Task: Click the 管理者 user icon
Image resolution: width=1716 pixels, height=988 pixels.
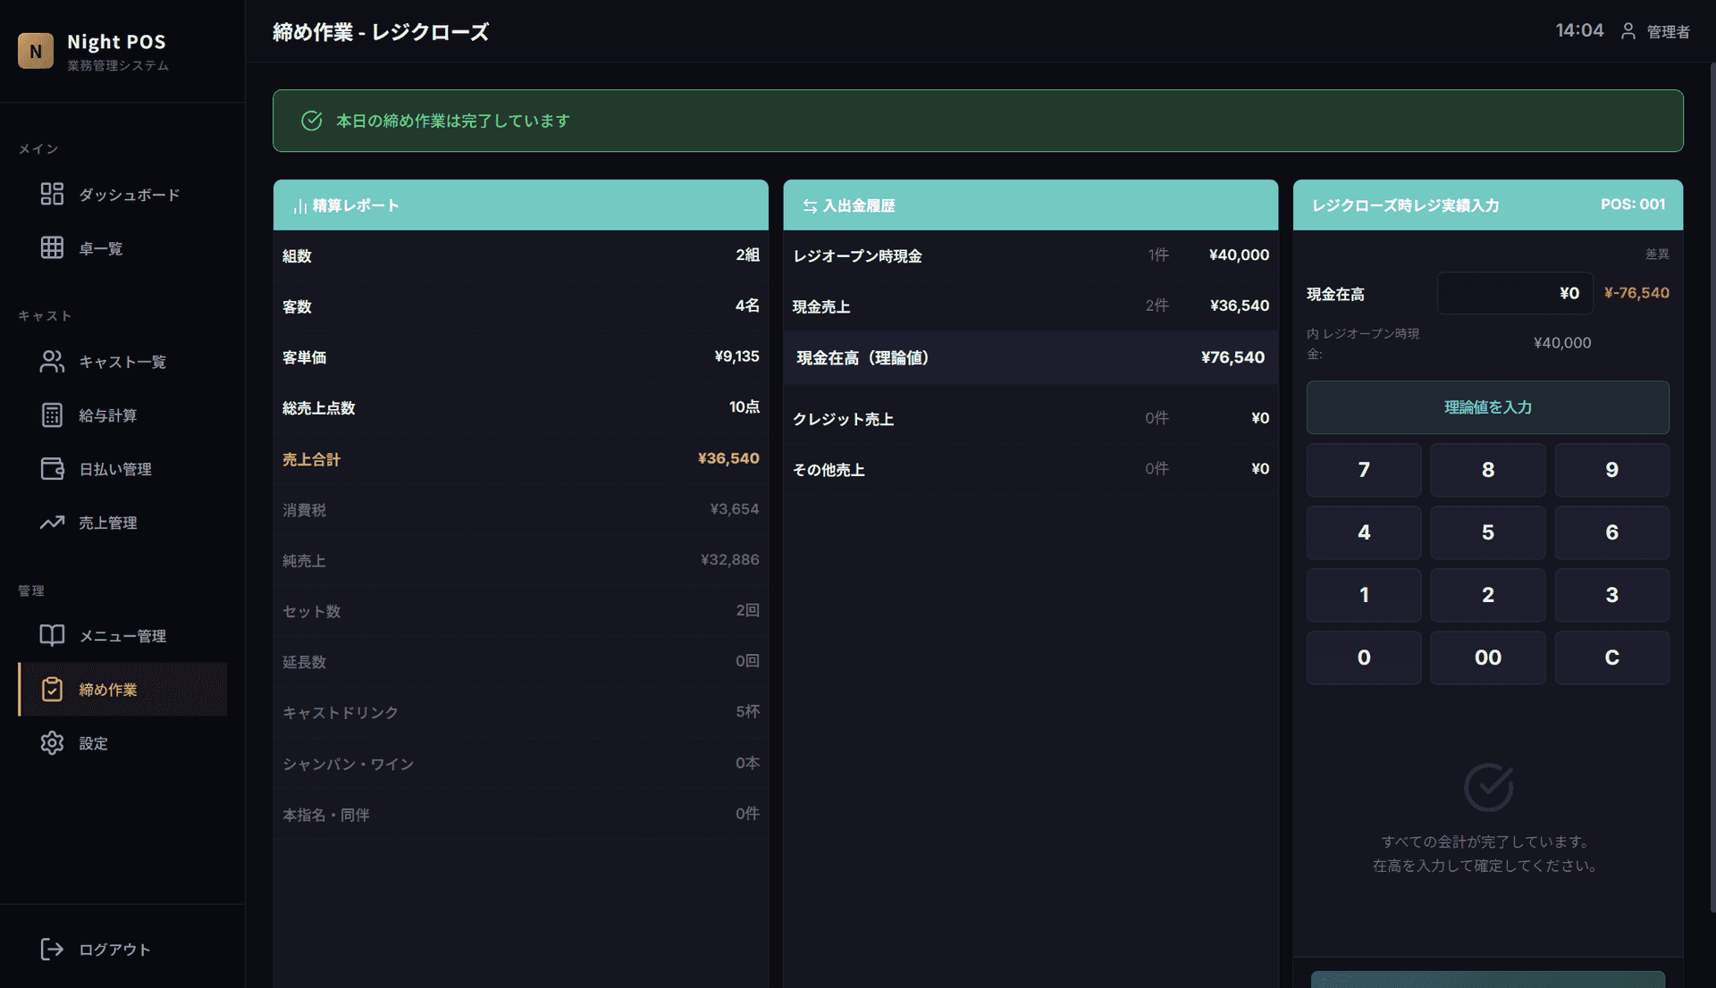Action: point(1628,31)
